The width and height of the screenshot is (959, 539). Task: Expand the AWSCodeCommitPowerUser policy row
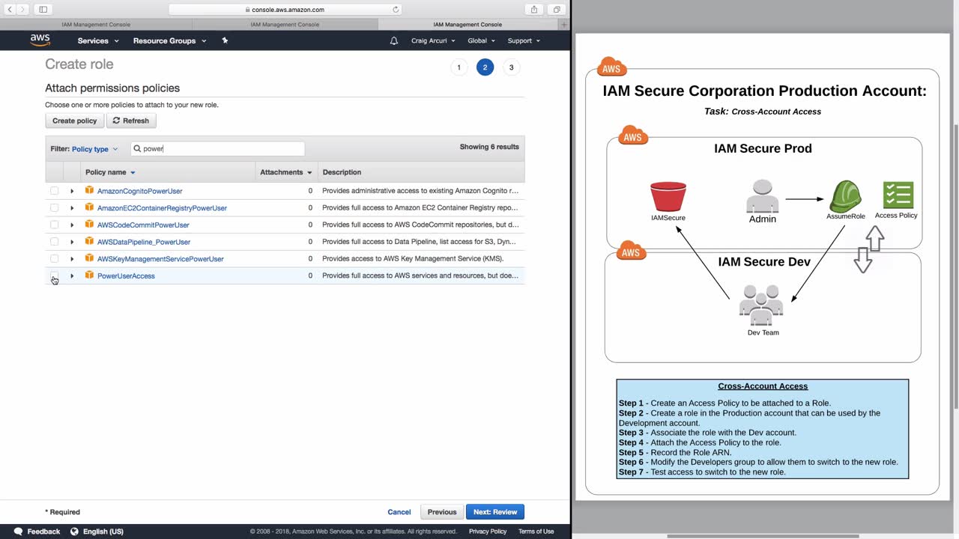pyautogui.click(x=72, y=225)
